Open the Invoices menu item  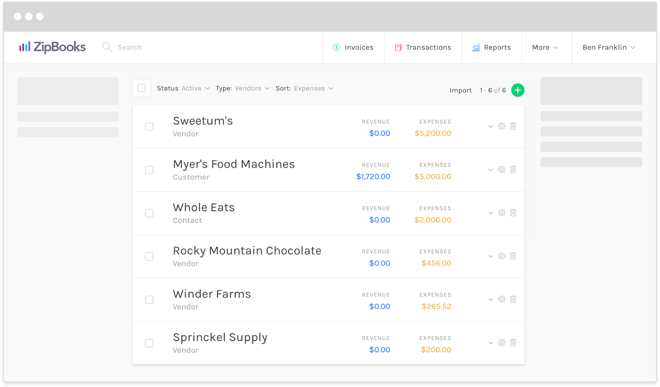pyautogui.click(x=353, y=47)
